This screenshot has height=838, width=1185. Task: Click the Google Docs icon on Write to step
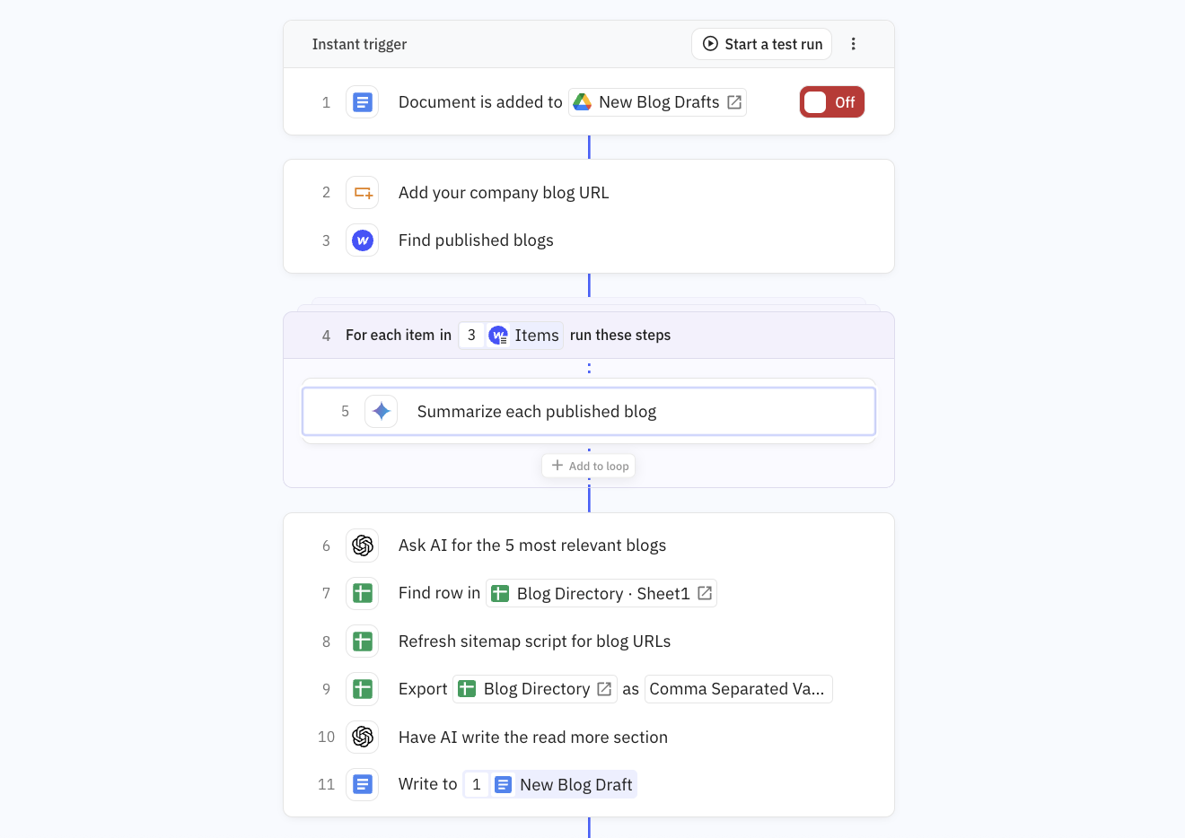(362, 784)
